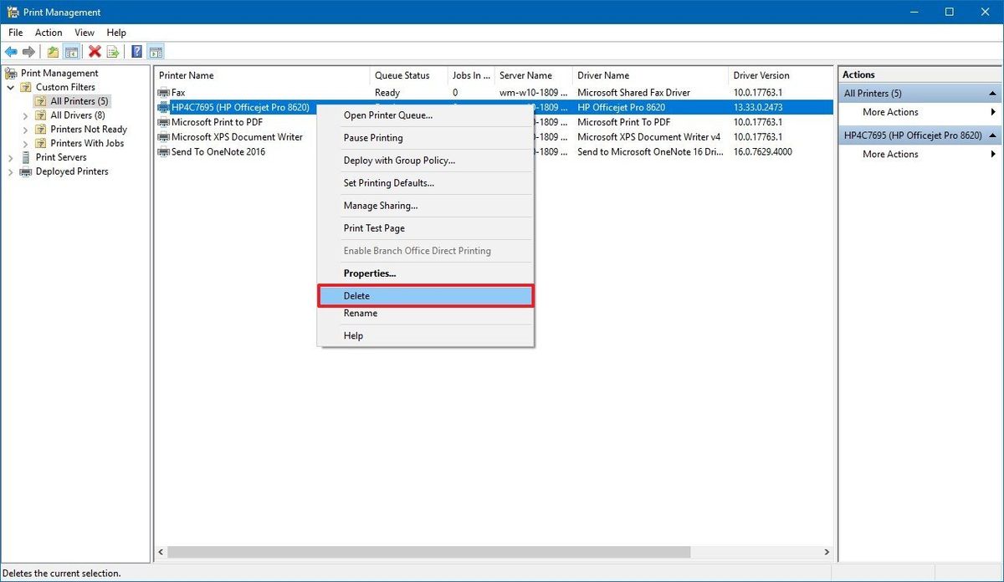Click the back navigation arrow in toolbar
Viewport: 1004px width, 582px height.
pyautogui.click(x=11, y=51)
